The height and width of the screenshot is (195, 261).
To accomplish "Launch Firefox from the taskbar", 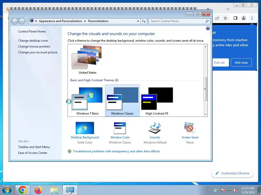I will point(38,190).
